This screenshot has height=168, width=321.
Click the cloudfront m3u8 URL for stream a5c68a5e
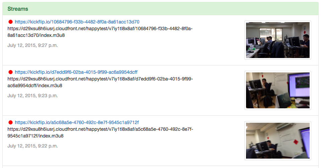tap(100, 129)
